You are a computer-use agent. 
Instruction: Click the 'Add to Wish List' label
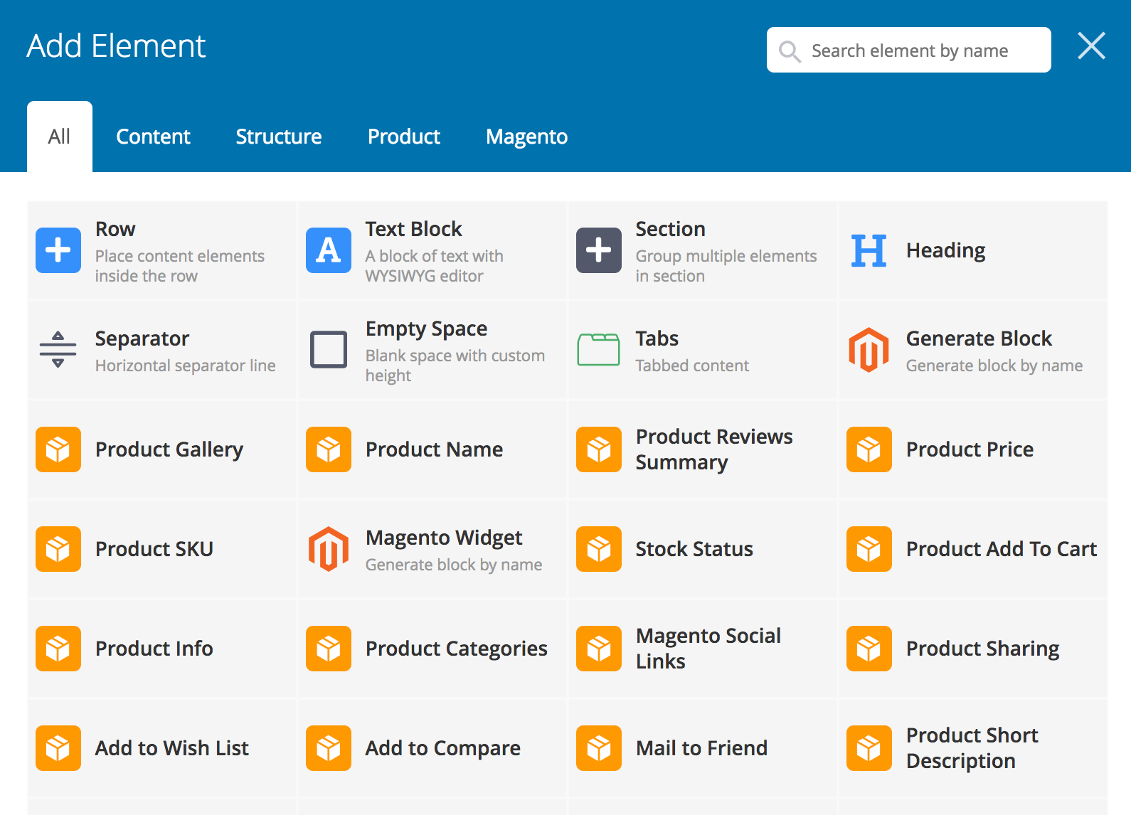coord(172,748)
